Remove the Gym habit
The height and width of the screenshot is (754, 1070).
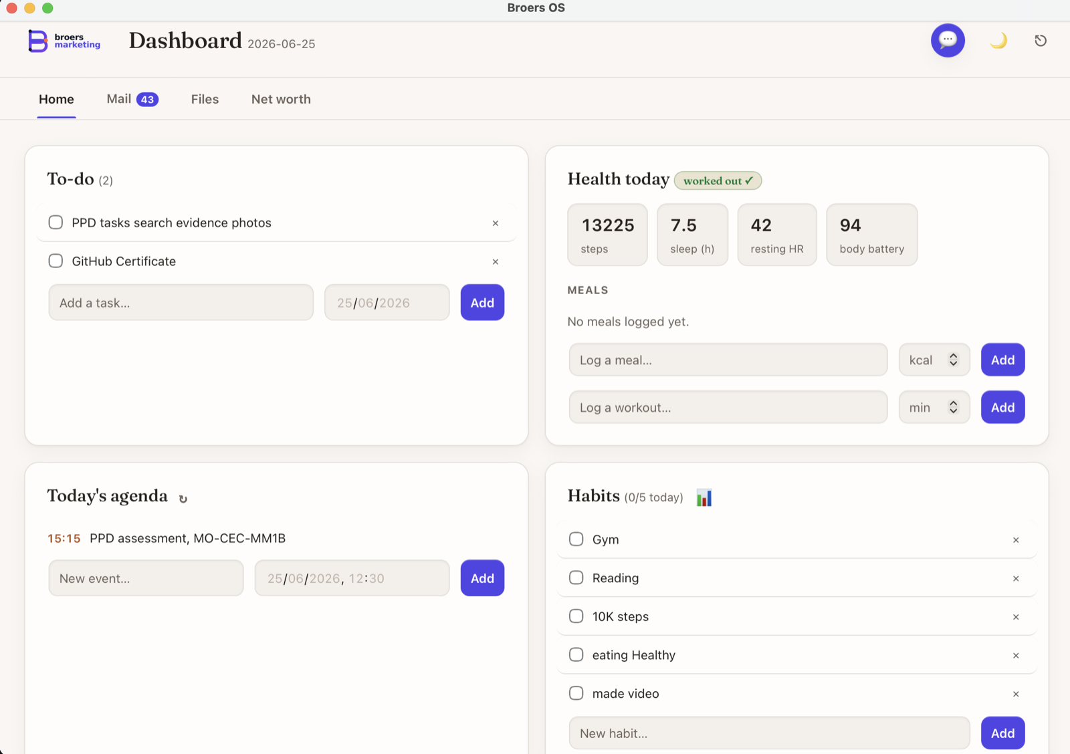click(1016, 540)
